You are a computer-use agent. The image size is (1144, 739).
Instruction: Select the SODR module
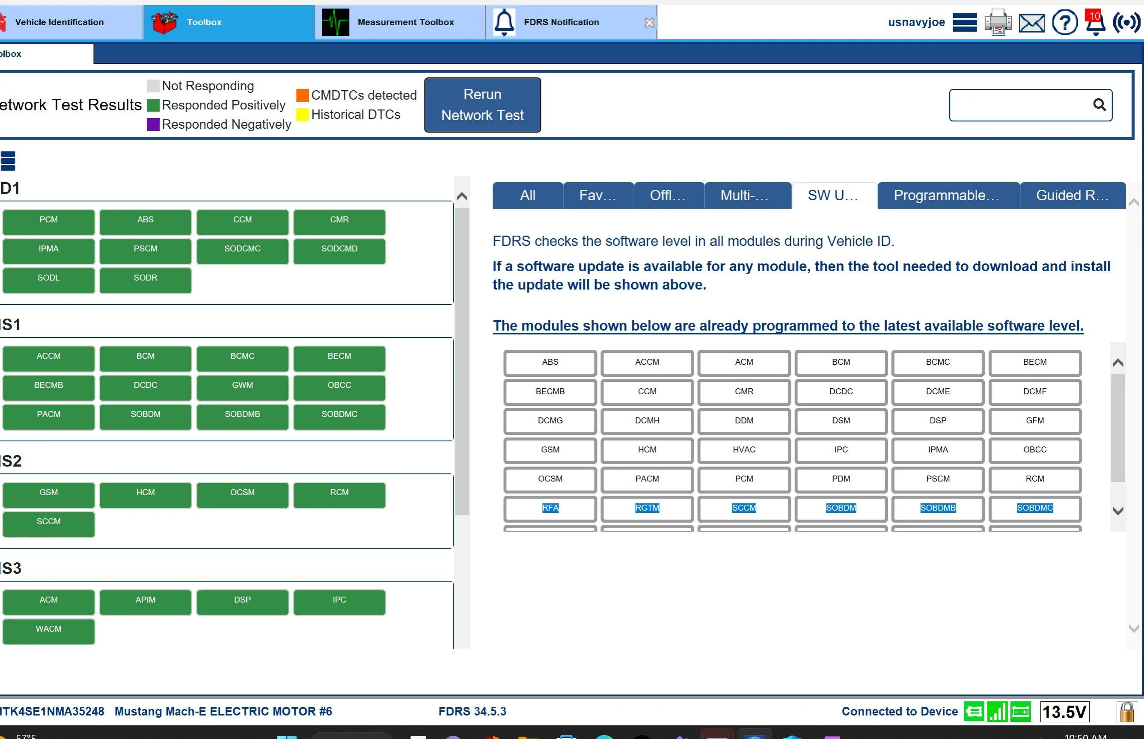(x=146, y=280)
